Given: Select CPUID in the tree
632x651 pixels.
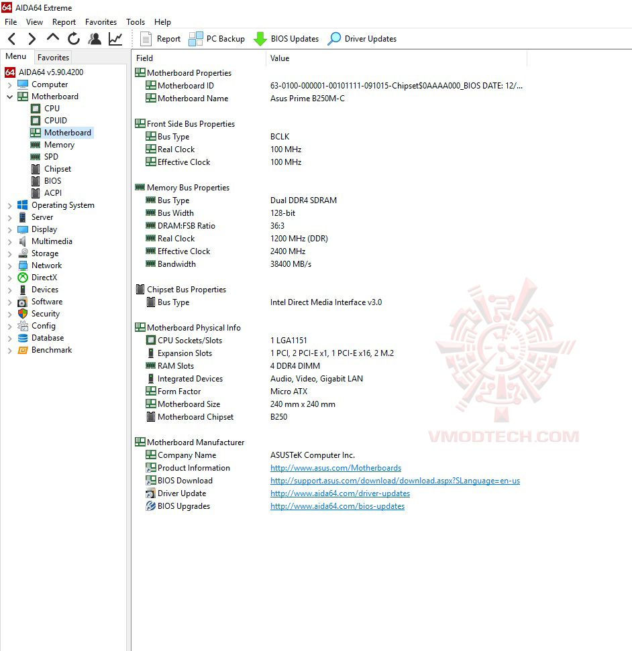Looking at the screenshot, I should pos(56,121).
